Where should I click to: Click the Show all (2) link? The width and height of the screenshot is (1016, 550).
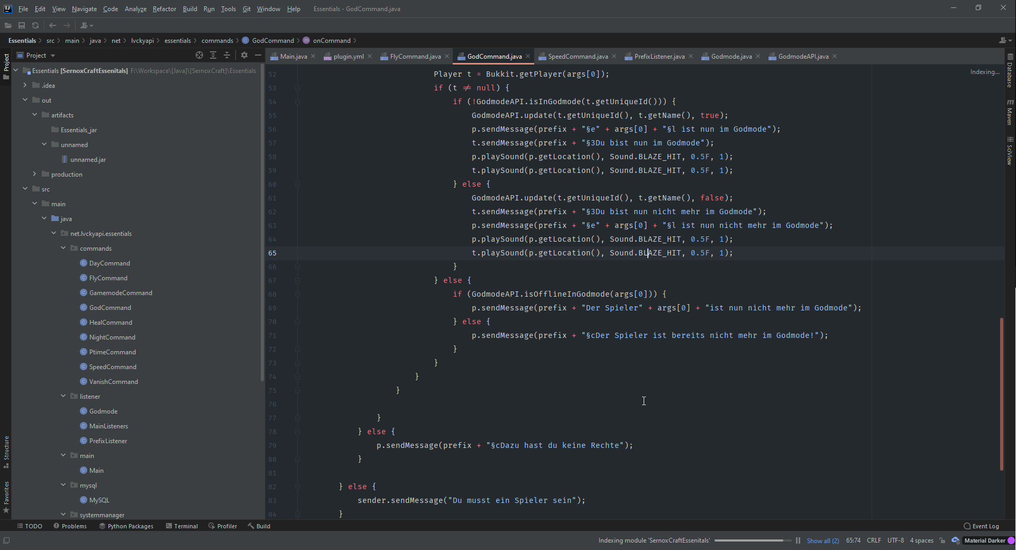pos(822,540)
